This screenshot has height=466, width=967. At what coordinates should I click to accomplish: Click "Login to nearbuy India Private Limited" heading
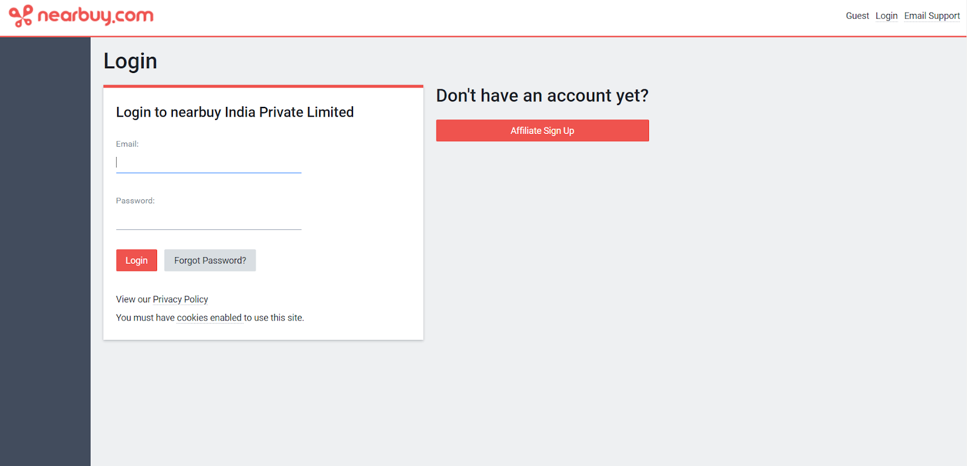tap(234, 112)
